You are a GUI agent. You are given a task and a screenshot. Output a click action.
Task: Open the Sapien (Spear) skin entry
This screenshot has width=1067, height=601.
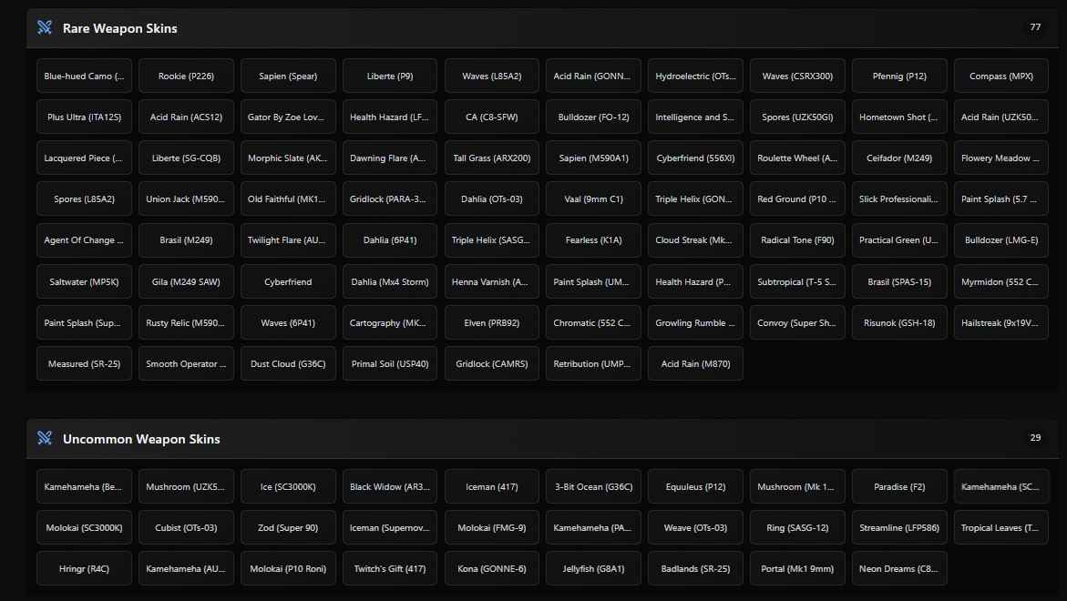click(x=288, y=76)
